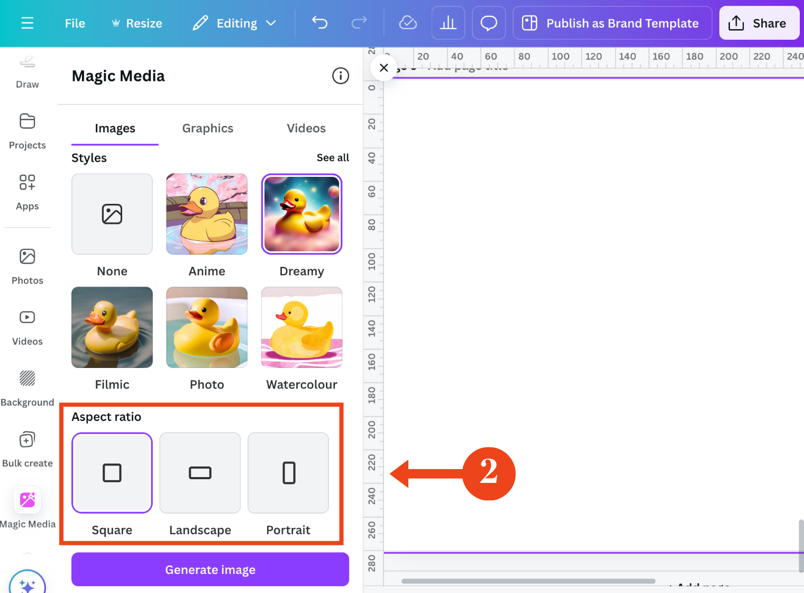Select the None style
The height and width of the screenshot is (593, 804).
coord(112,214)
